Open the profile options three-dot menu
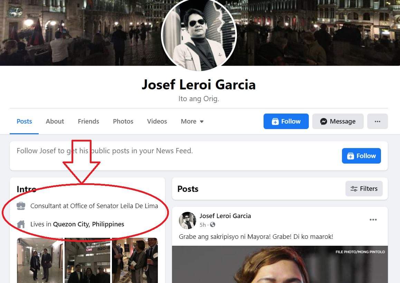The height and width of the screenshot is (283, 400). 378,121
